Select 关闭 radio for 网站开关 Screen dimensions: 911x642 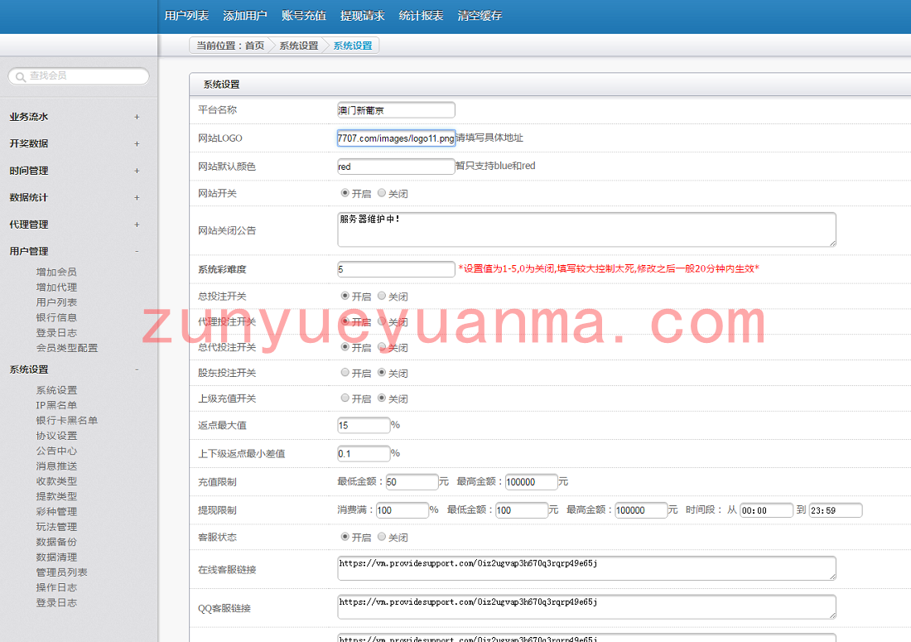coord(382,193)
